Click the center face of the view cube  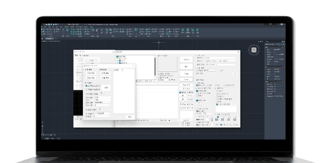tap(254, 50)
